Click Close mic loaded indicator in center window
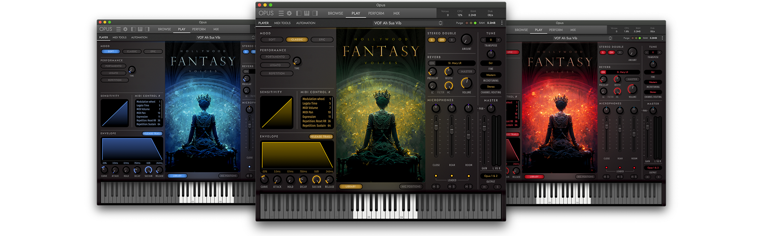769x236 pixels. 436,176
